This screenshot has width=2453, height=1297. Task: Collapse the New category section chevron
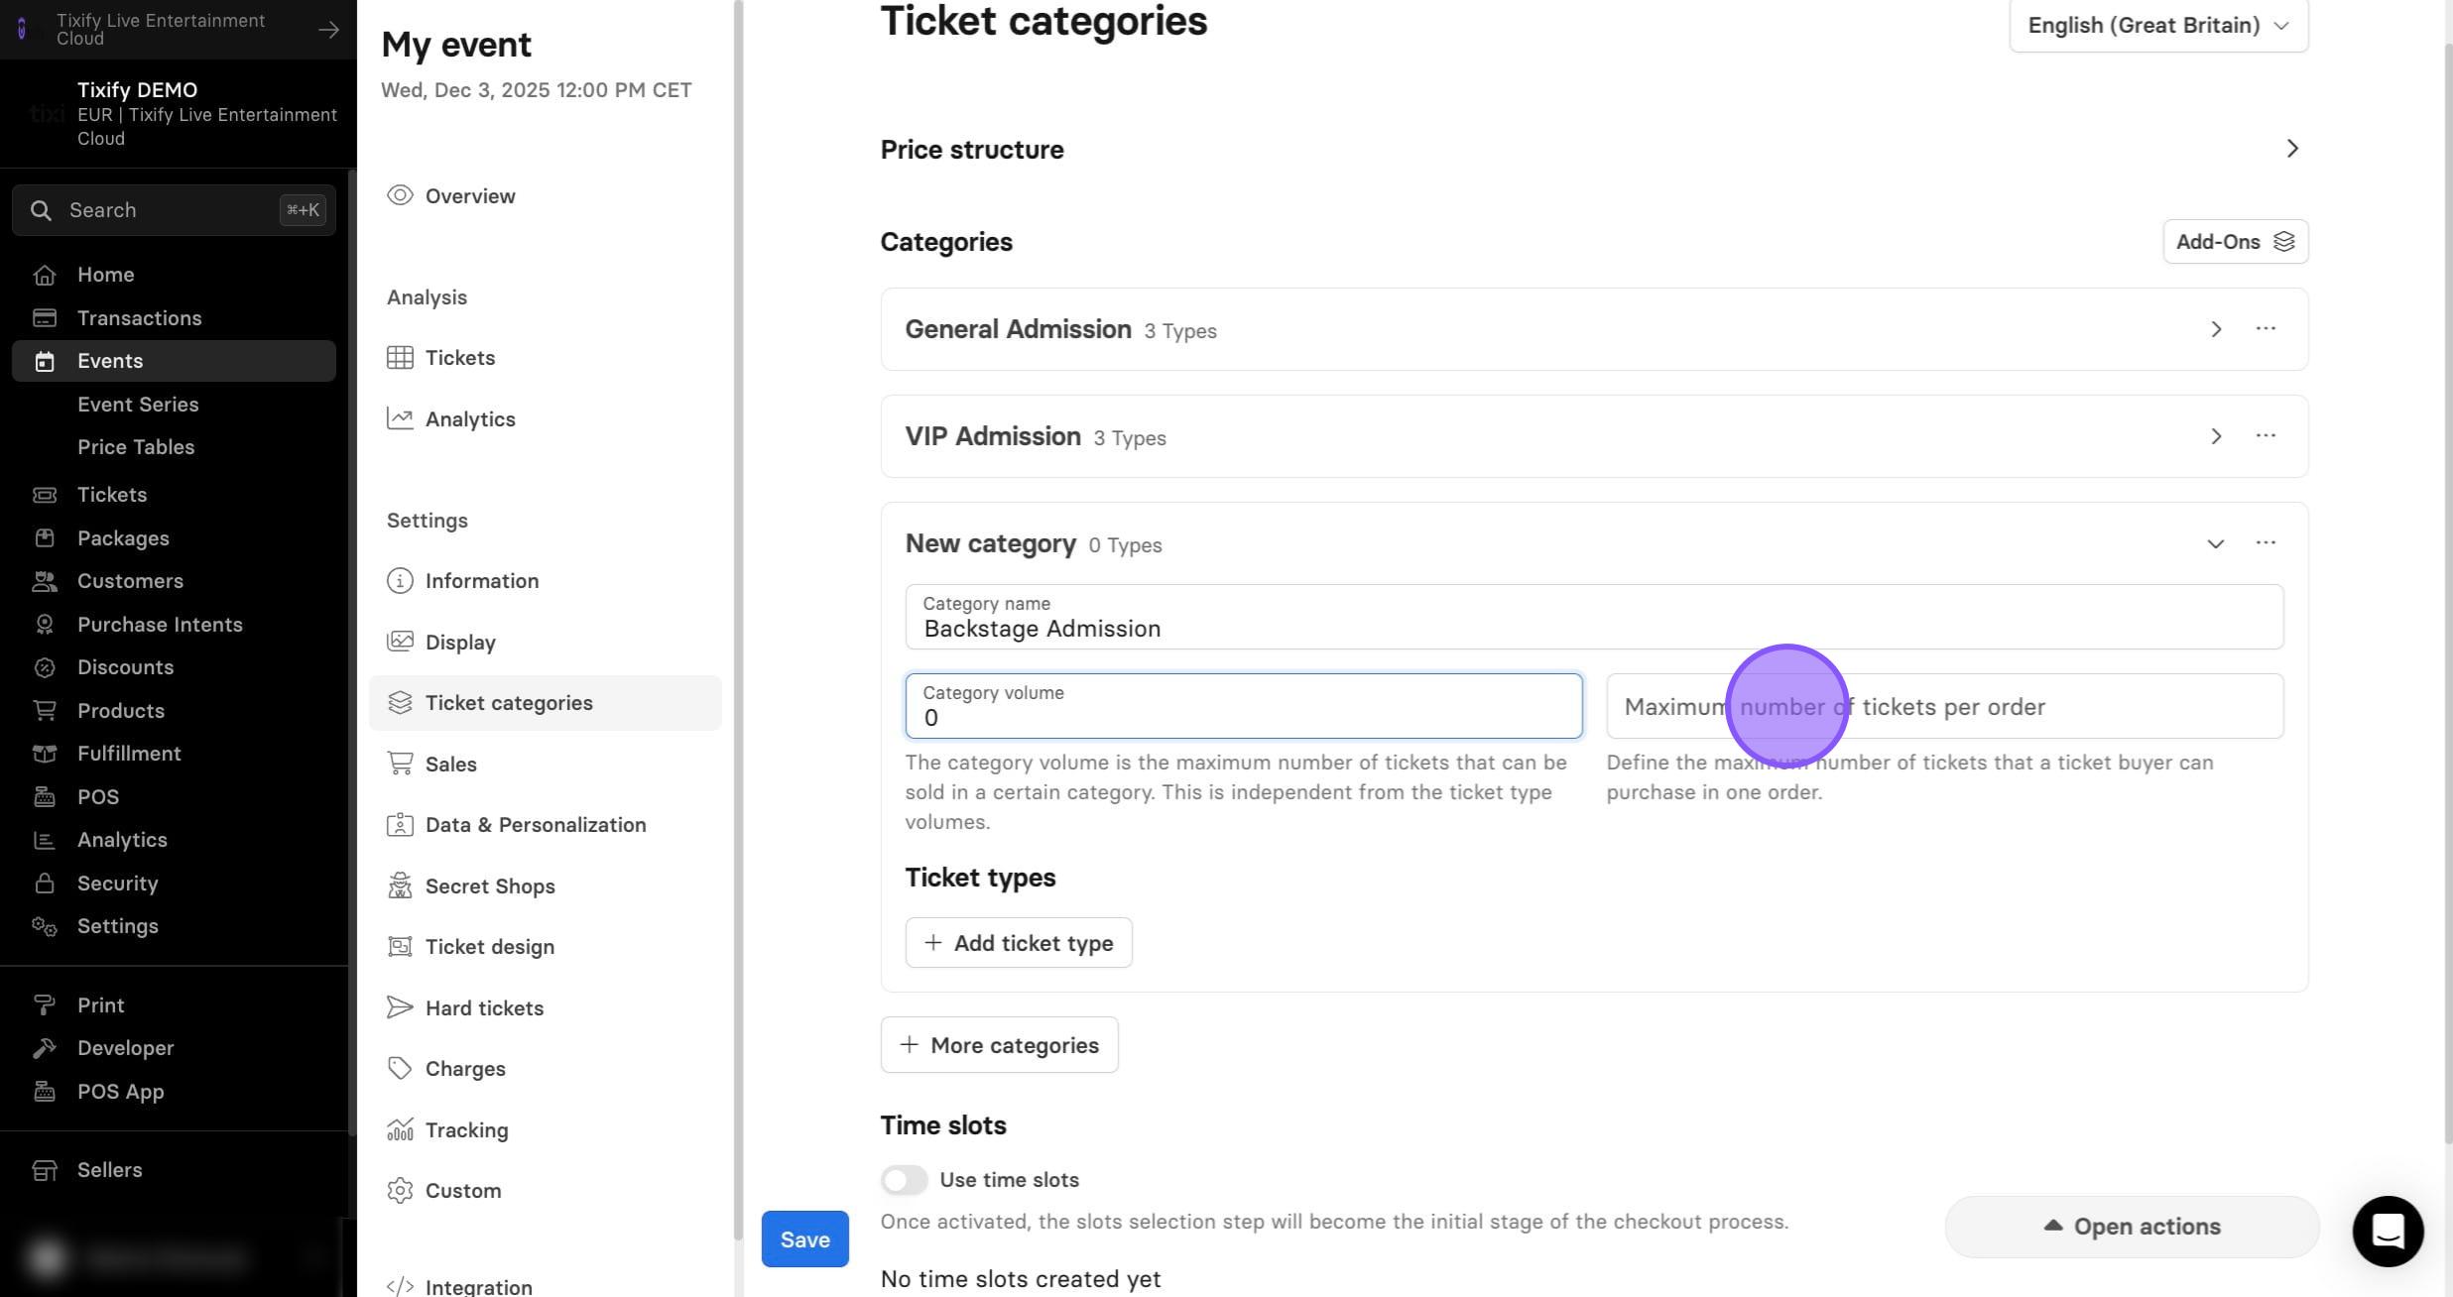coord(2216,543)
